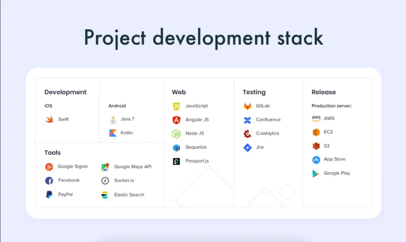The width and height of the screenshot is (406, 242).
Task: Click the Elastic Search logo icon
Action: [x=105, y=195]
